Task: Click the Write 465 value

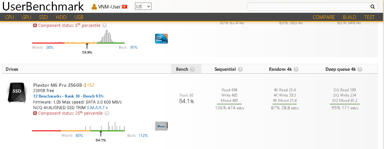Action: click(x=230, y=95)
